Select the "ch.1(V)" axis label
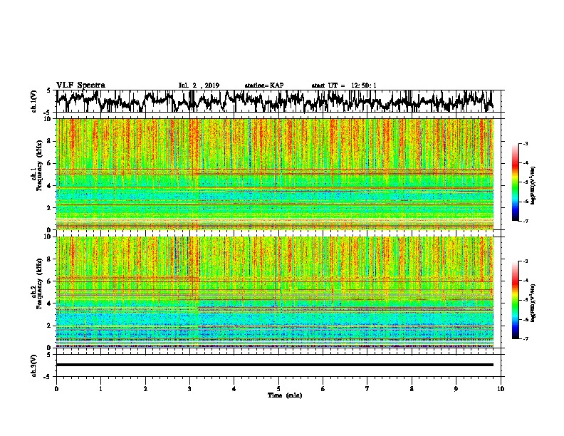 pos(34,101)
